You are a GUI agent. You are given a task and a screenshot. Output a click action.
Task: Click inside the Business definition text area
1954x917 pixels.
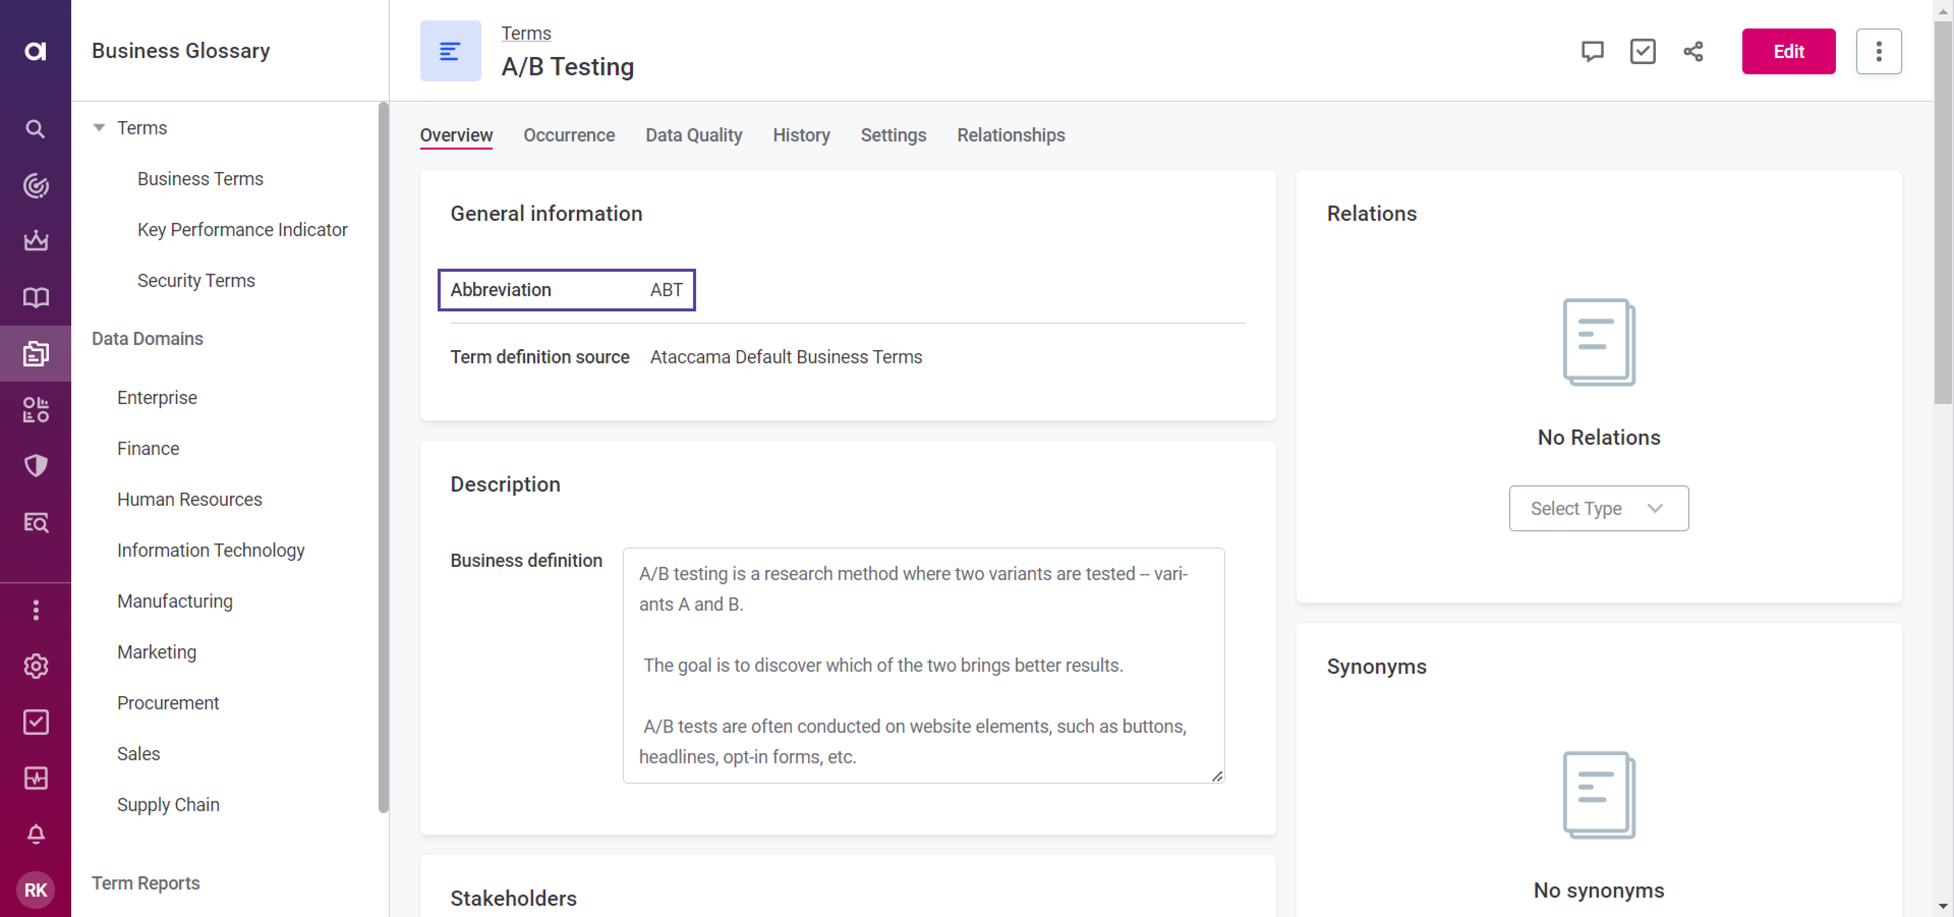coord(923,665)
